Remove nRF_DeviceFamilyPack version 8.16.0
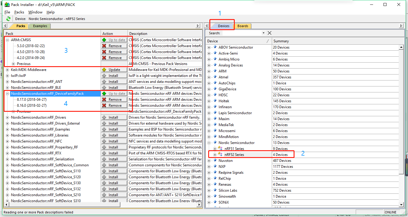 tap(114, 106)
